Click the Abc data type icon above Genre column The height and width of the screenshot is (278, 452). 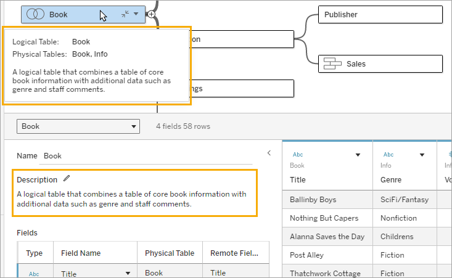point(388,155)
